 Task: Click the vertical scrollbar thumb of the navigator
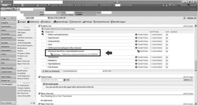click(196, 65)
